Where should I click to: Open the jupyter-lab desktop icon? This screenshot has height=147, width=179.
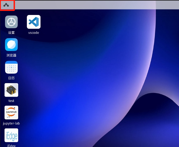11,112
